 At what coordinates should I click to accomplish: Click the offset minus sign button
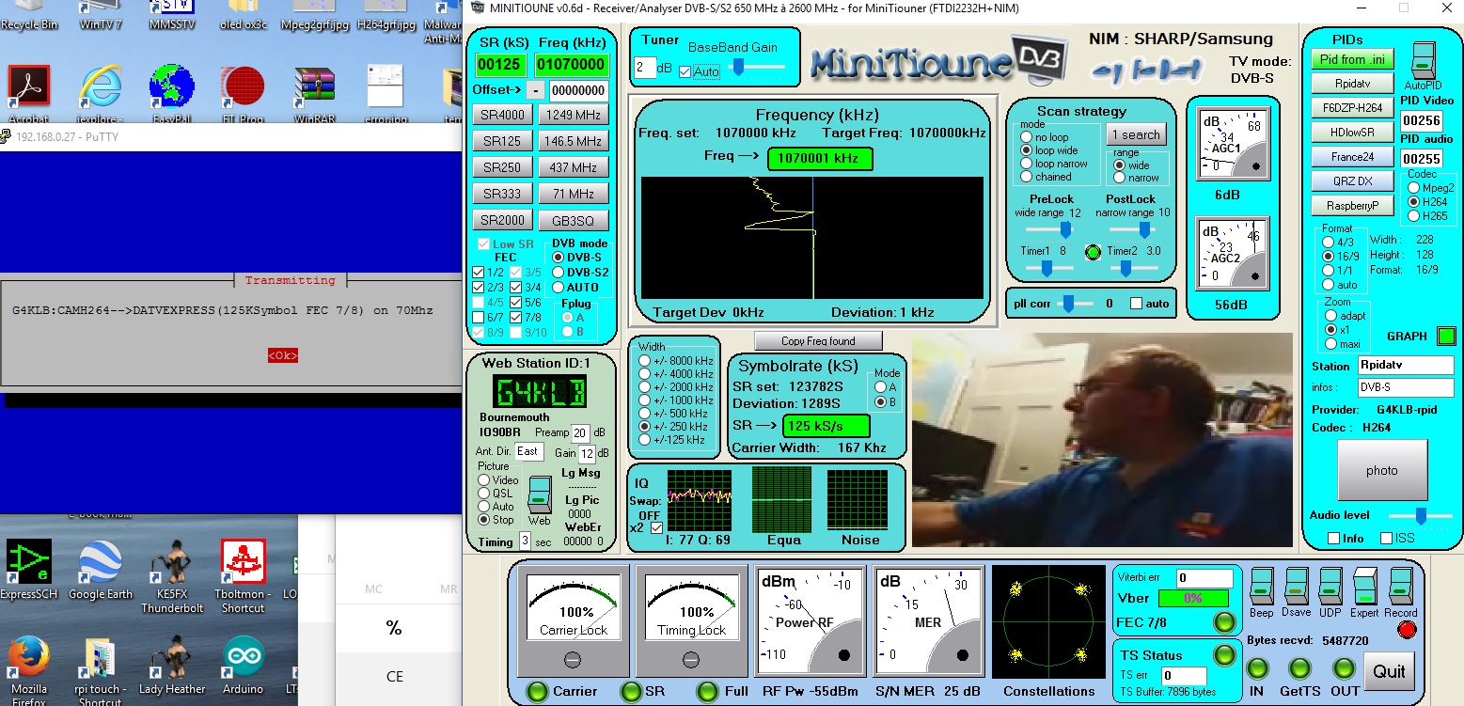(535, 90)
